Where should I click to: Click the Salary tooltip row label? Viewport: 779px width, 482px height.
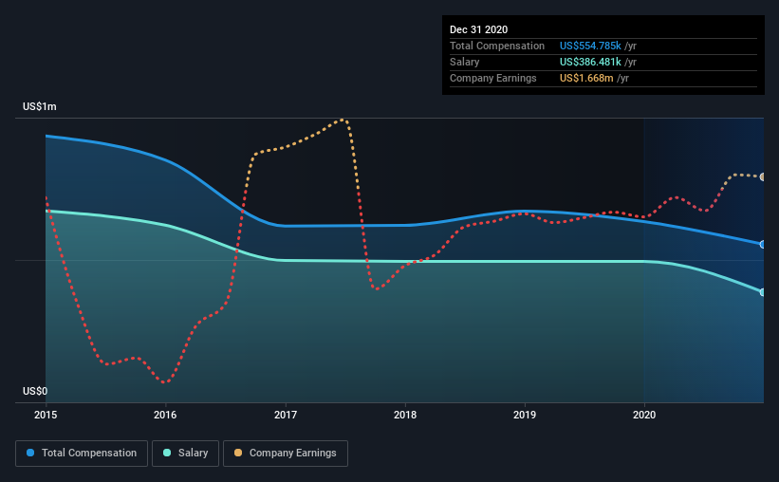pos(465,62)
